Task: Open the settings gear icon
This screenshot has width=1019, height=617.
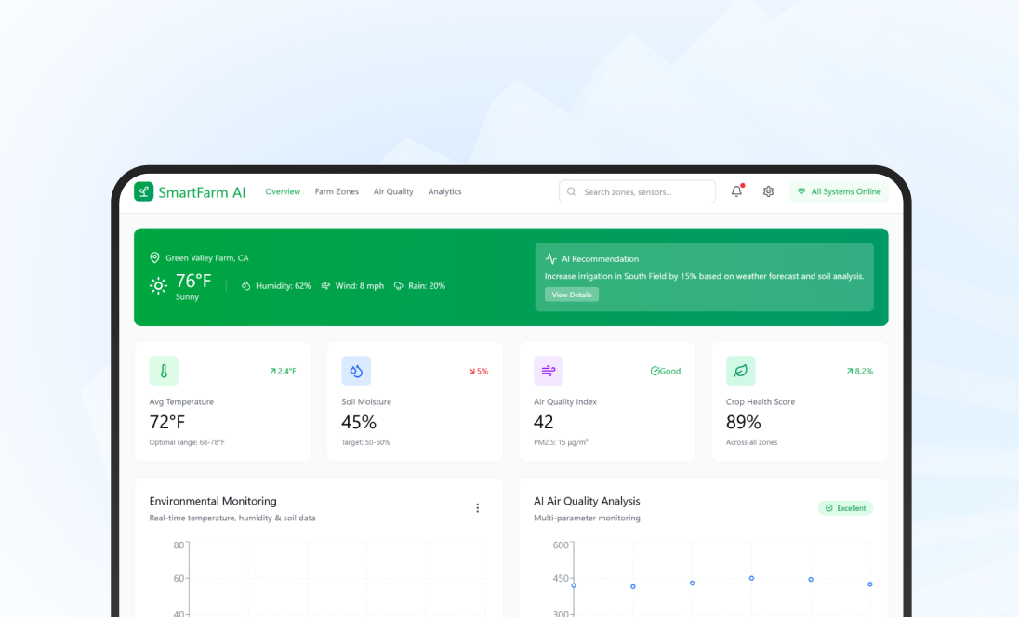Action: pyautogui.click(x=768, y=191)
